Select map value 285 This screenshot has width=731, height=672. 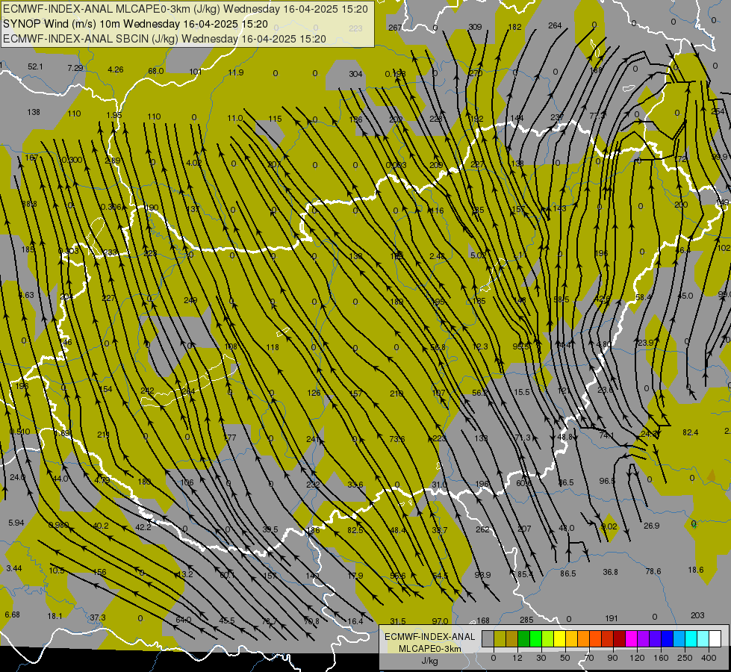point(526,620)
